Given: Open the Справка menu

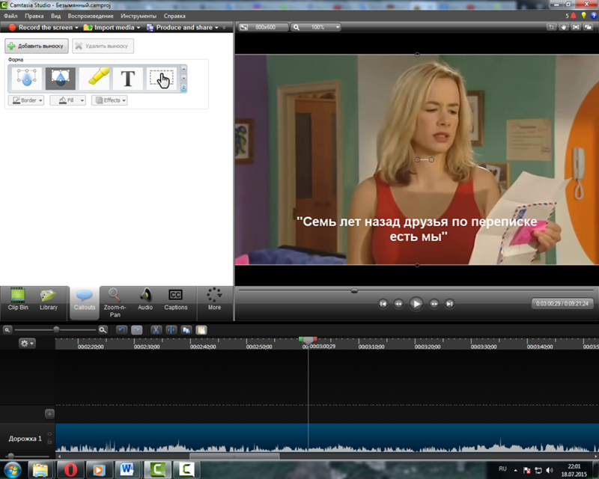Looking at the screenshot, I should pos(174,16).
